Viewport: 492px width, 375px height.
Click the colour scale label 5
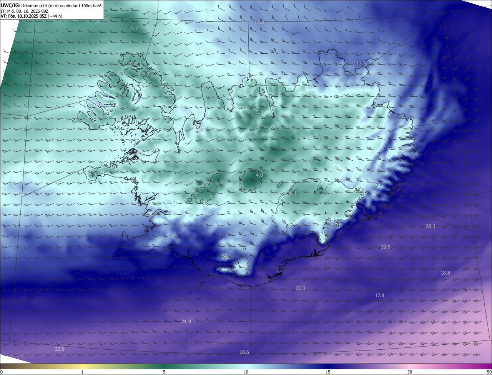click(x=164, y=372)
